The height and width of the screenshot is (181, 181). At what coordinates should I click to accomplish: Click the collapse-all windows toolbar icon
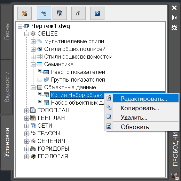78,13
